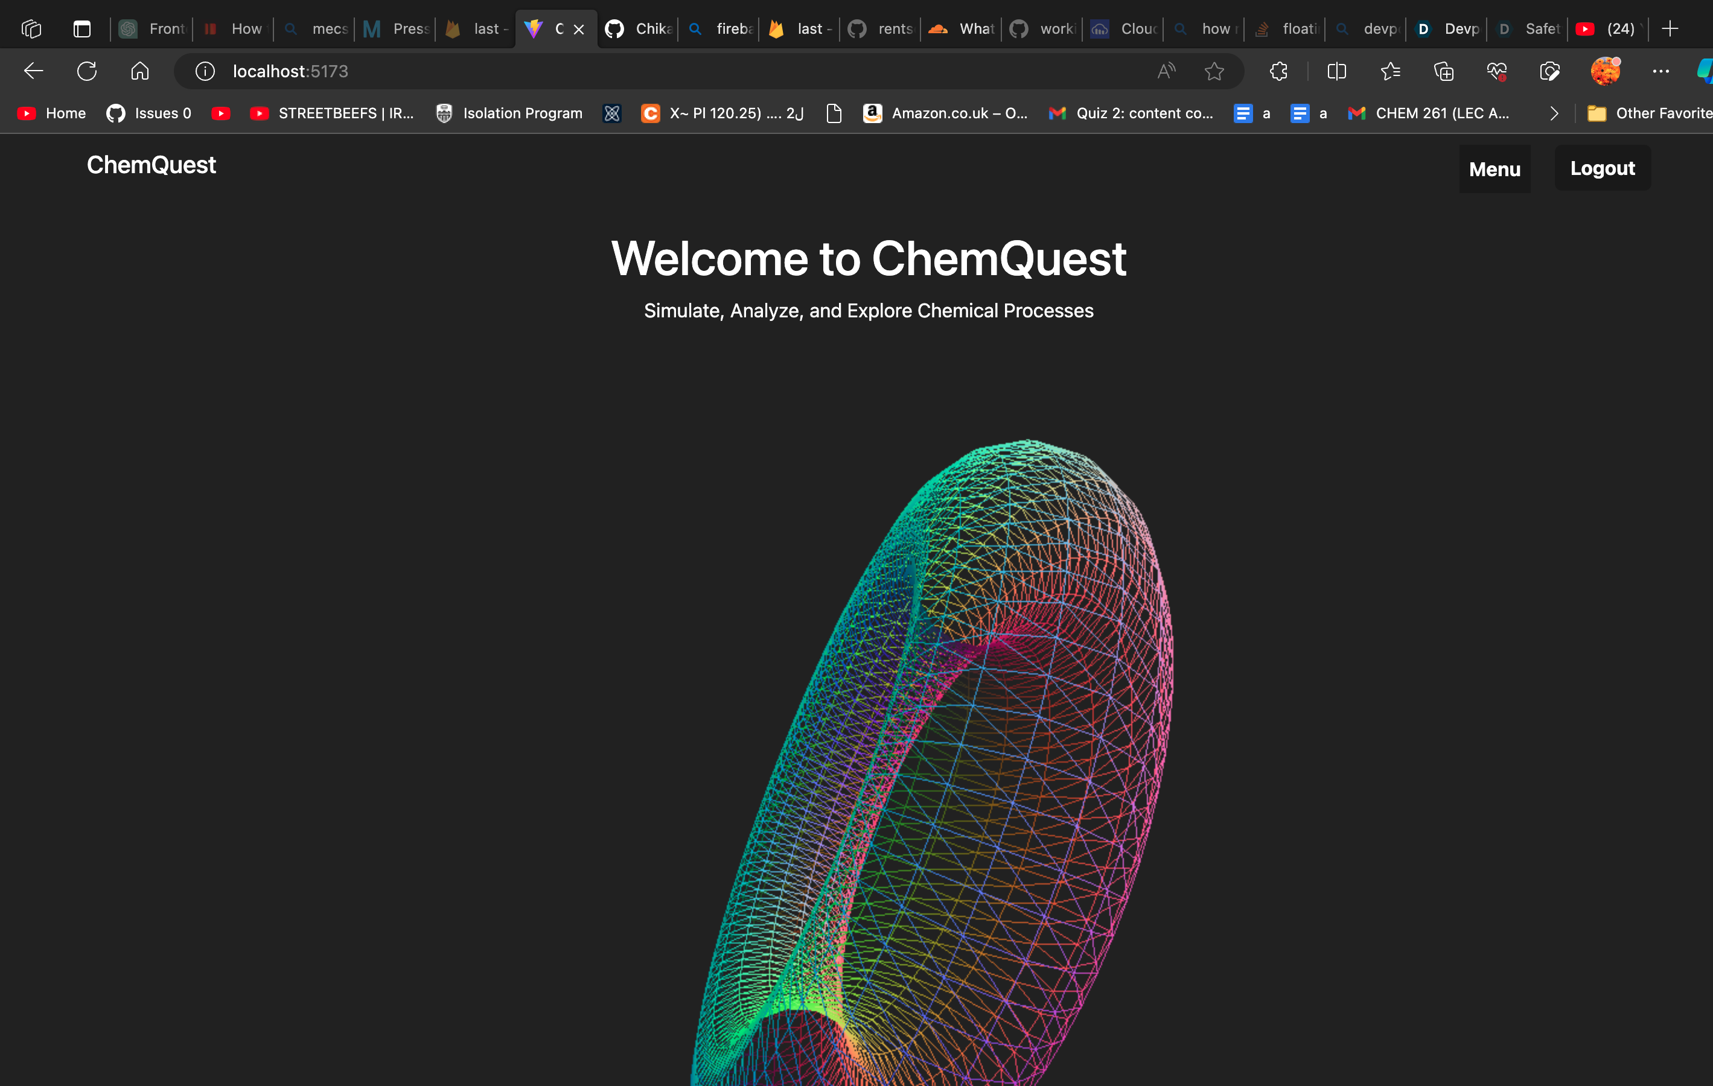This screenshot has height=1086, width=1713.
Task: Add page to favorites with star icon
Action: point(1214,71)
